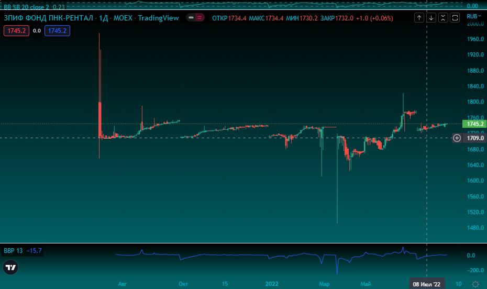487x289 pixels.
Task: Click the 1800.0 price scale label
Action: pos(475,102)
